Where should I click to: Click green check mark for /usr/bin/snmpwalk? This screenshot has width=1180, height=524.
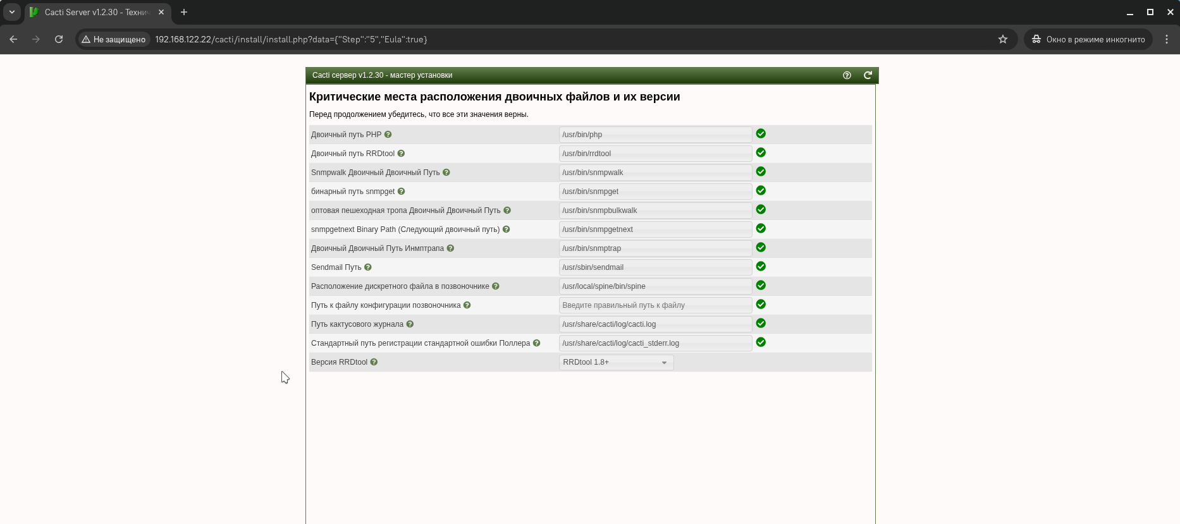[761, 172]
